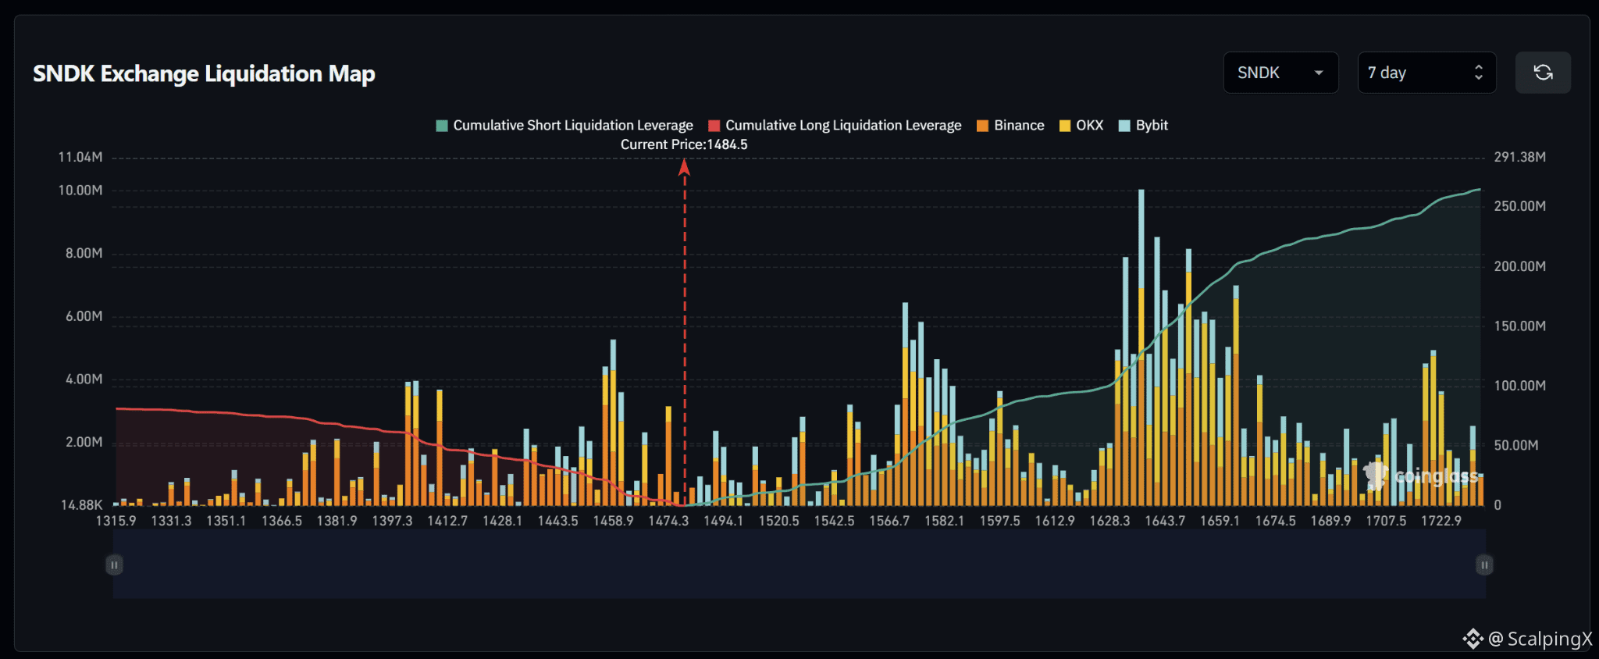Toggle the Bybit legend series
This screenshot has height=659, width=1599.
click(x=1144, y=125)
